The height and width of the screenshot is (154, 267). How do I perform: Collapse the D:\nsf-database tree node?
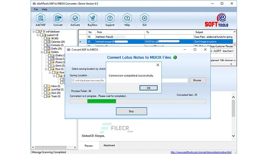34,31
